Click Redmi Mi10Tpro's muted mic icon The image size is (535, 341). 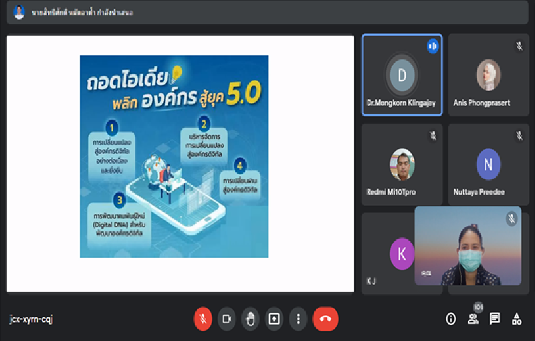tap(433, 136)
